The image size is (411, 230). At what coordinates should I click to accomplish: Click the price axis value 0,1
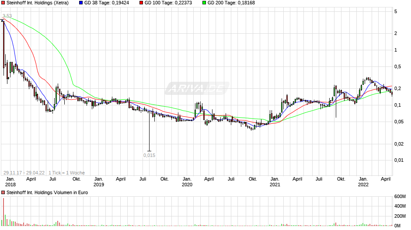point(397,105)
